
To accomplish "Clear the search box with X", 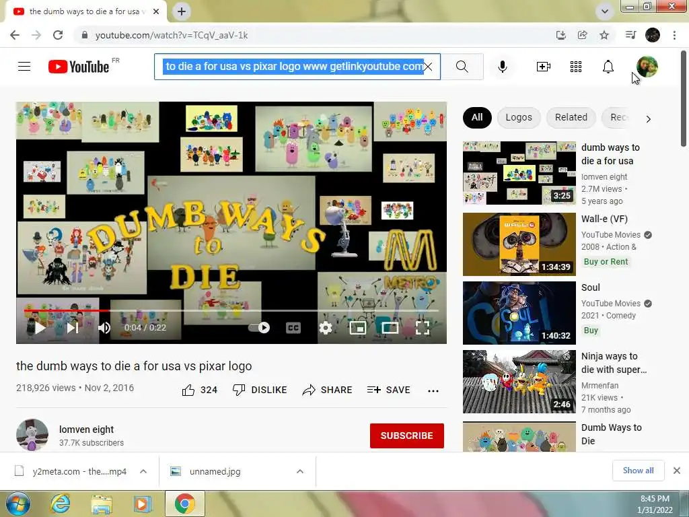I will point(428,67).
